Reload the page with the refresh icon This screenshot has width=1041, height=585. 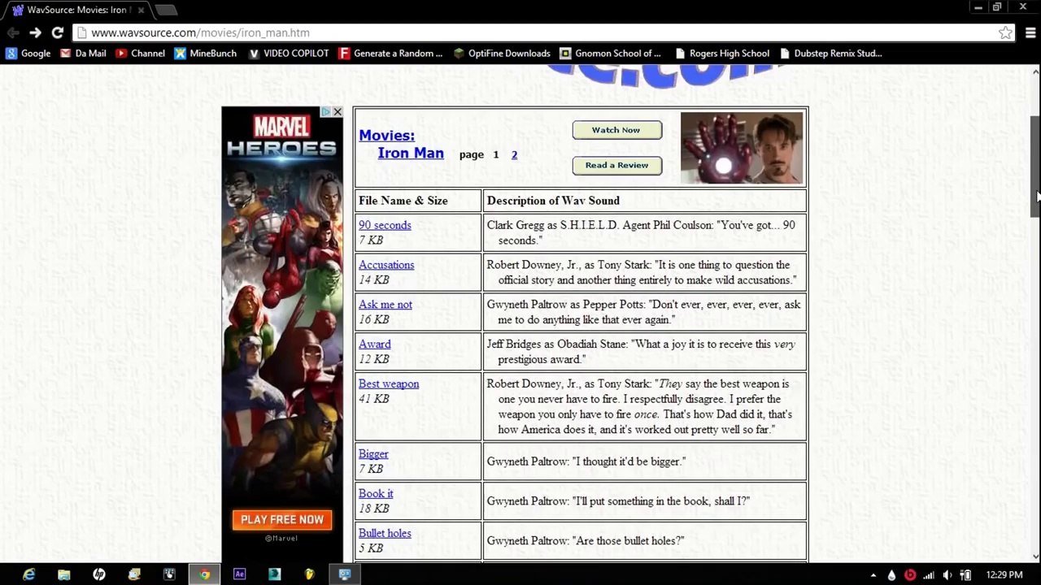(x=57, y=32)
